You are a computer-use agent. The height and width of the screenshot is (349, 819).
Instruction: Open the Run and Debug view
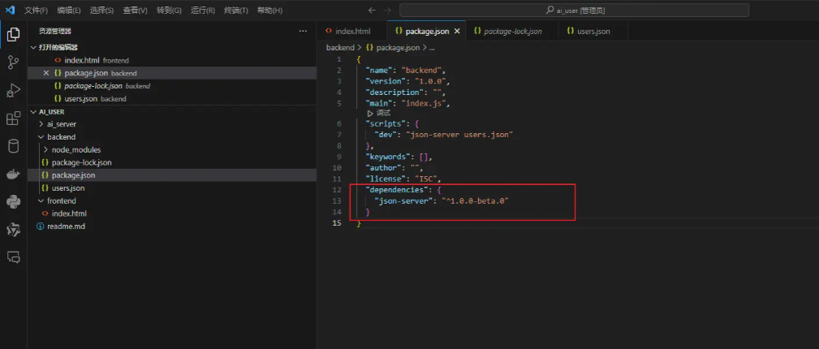[x=13, y=90]
